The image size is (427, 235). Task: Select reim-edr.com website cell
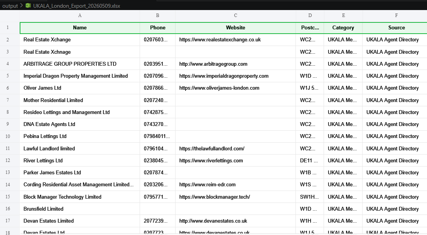236,185
